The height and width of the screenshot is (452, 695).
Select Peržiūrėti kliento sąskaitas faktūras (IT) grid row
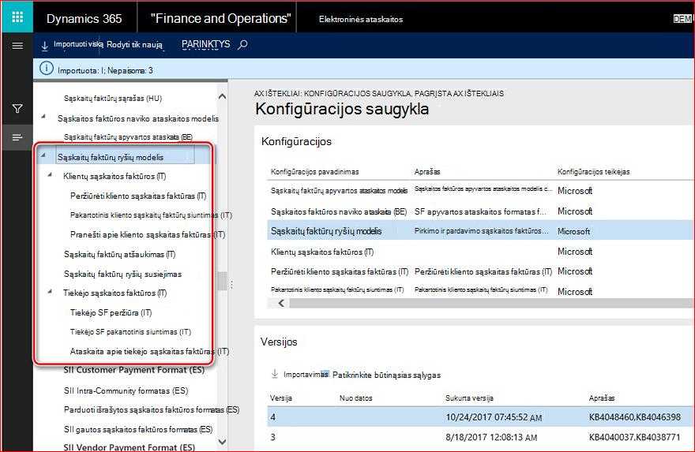(480, 271)
